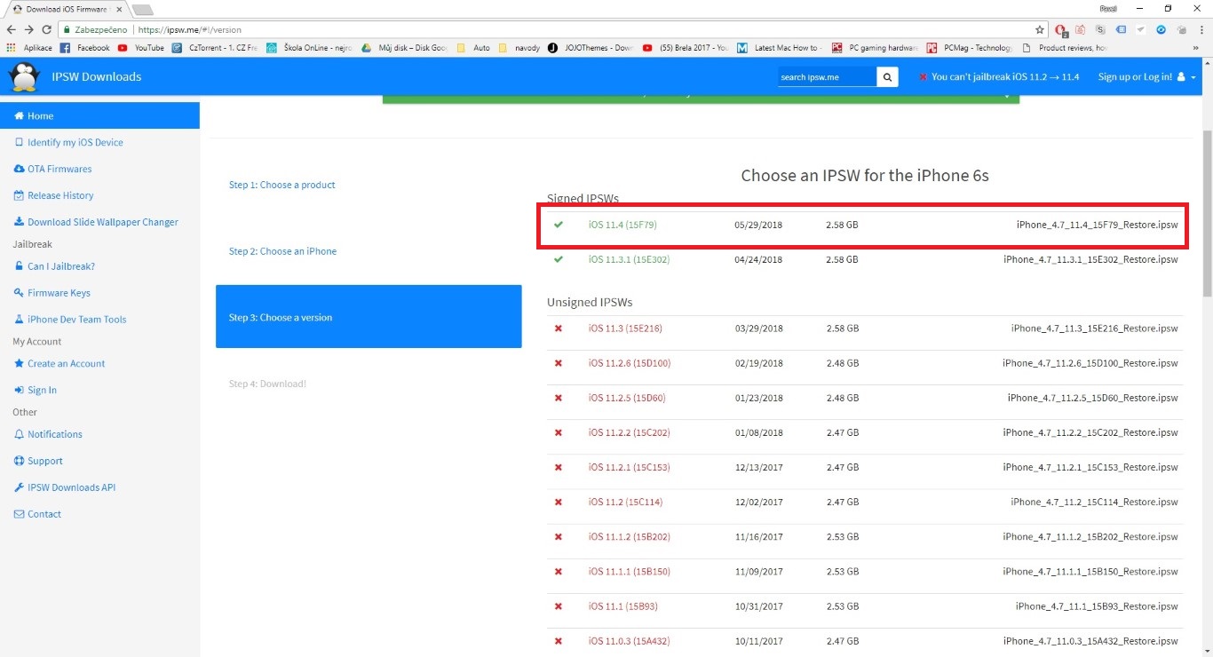Click the magnifier search button
Screen dimensions: 1213x657
pyautogui.click(x=887, y=77)
